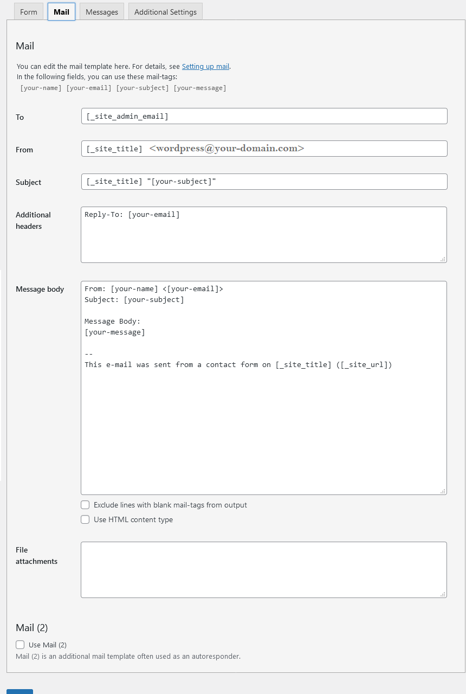Select the Mail tab

[61, 11]
